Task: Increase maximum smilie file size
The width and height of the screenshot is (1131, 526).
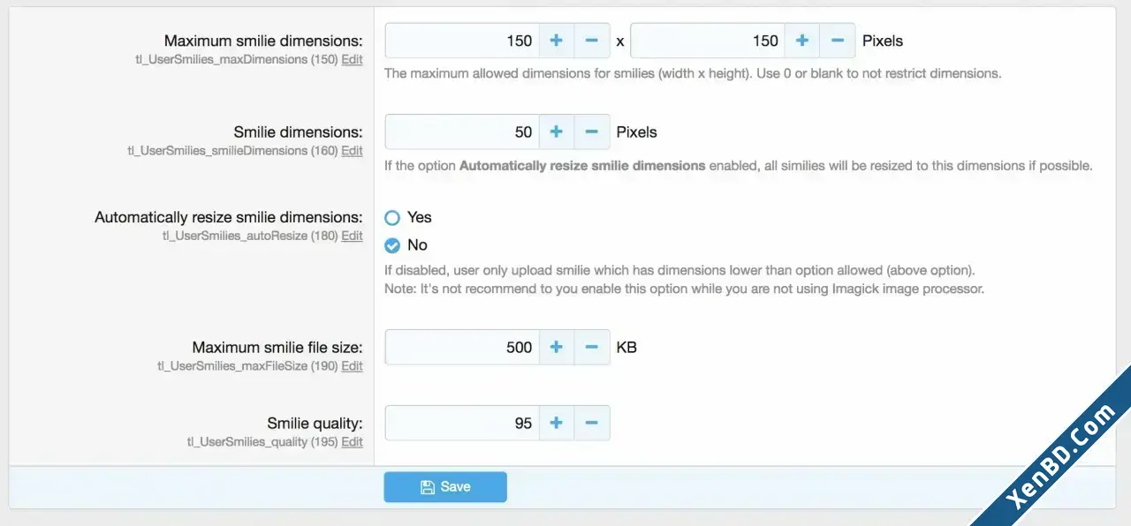Action: (x=556, y=348)
